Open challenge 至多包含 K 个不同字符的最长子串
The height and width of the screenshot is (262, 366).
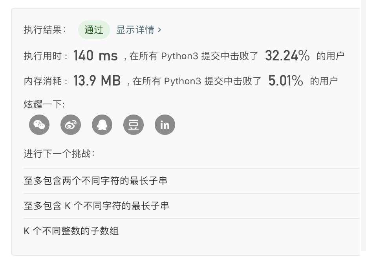click(x=96, y=206)
